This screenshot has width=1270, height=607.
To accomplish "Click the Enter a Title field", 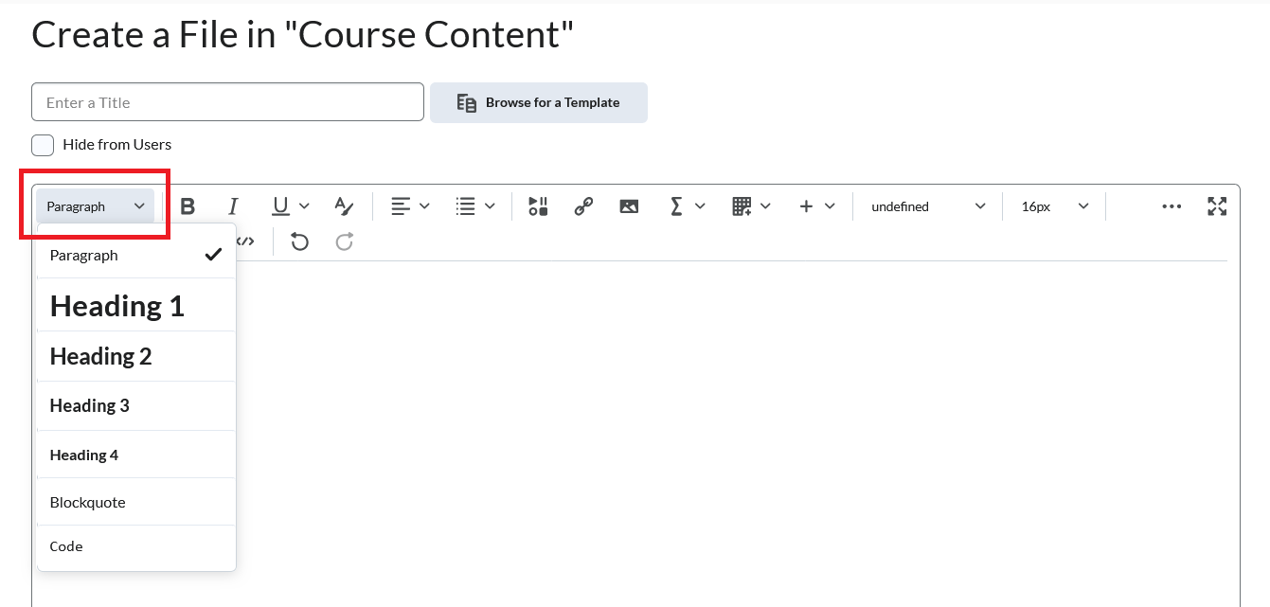I will pos(227,102).
